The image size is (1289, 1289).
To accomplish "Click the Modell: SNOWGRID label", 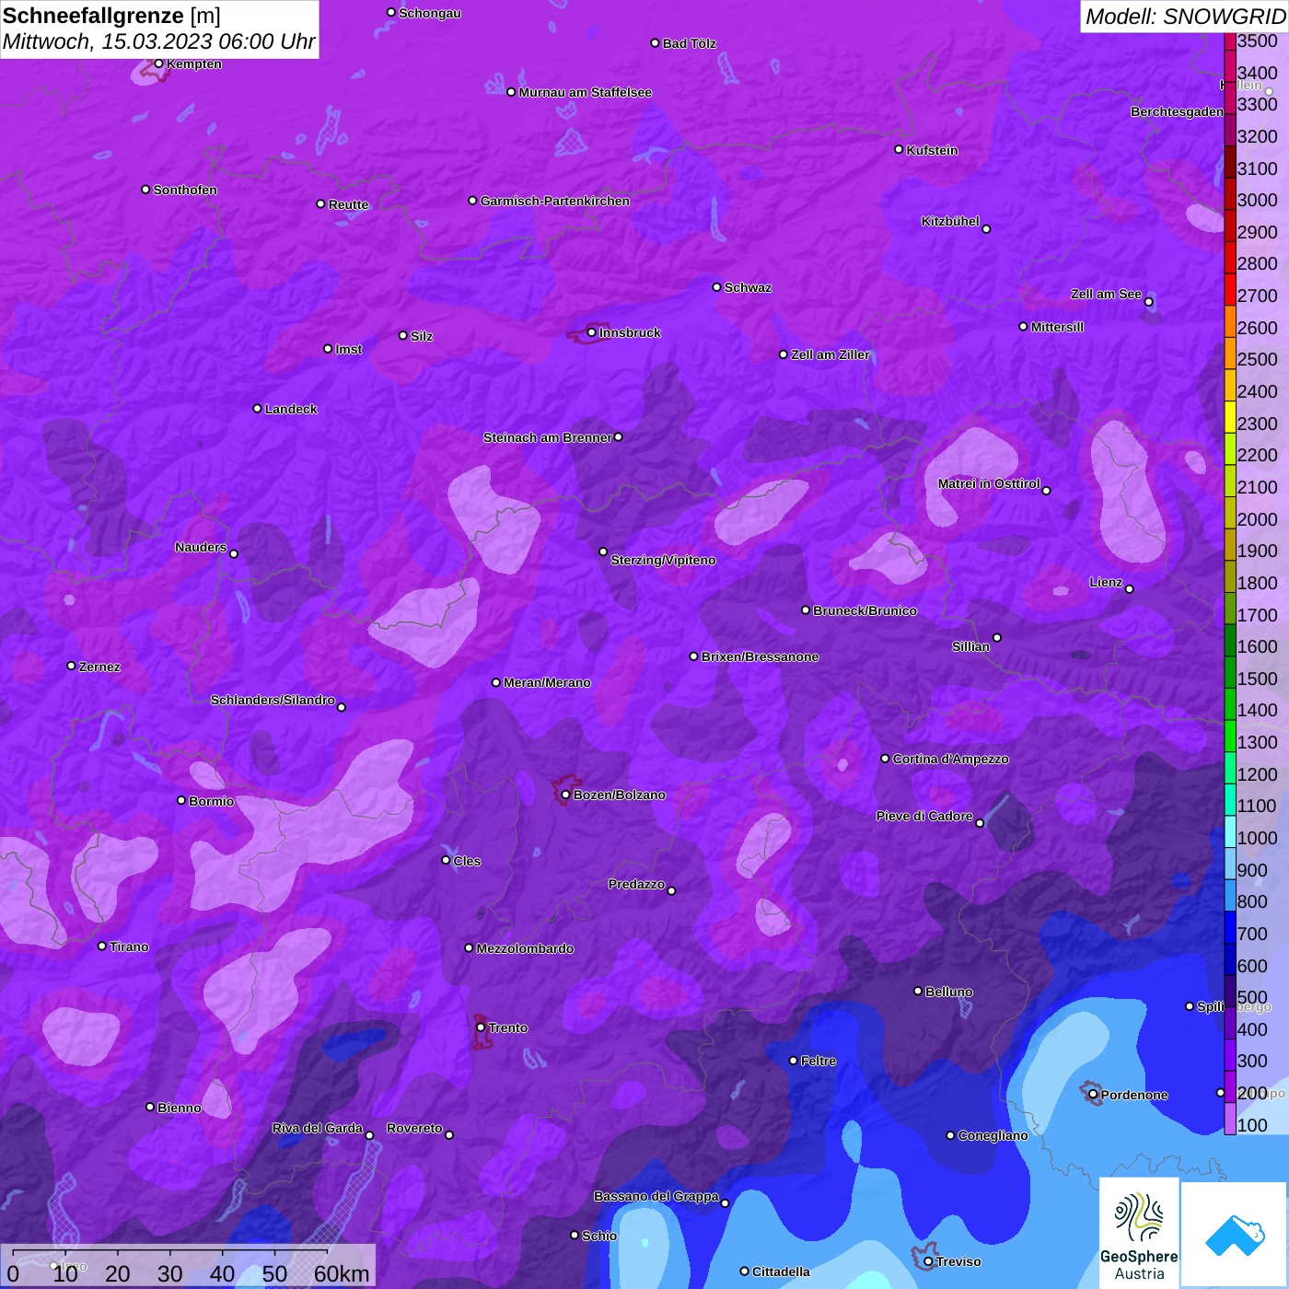I will coord(1185,17).
